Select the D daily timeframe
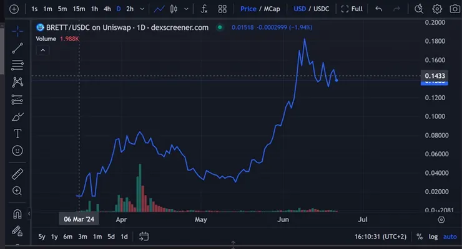Image resolution: width=462 pixels, height=249 pixels. click(x=119, y=9)
